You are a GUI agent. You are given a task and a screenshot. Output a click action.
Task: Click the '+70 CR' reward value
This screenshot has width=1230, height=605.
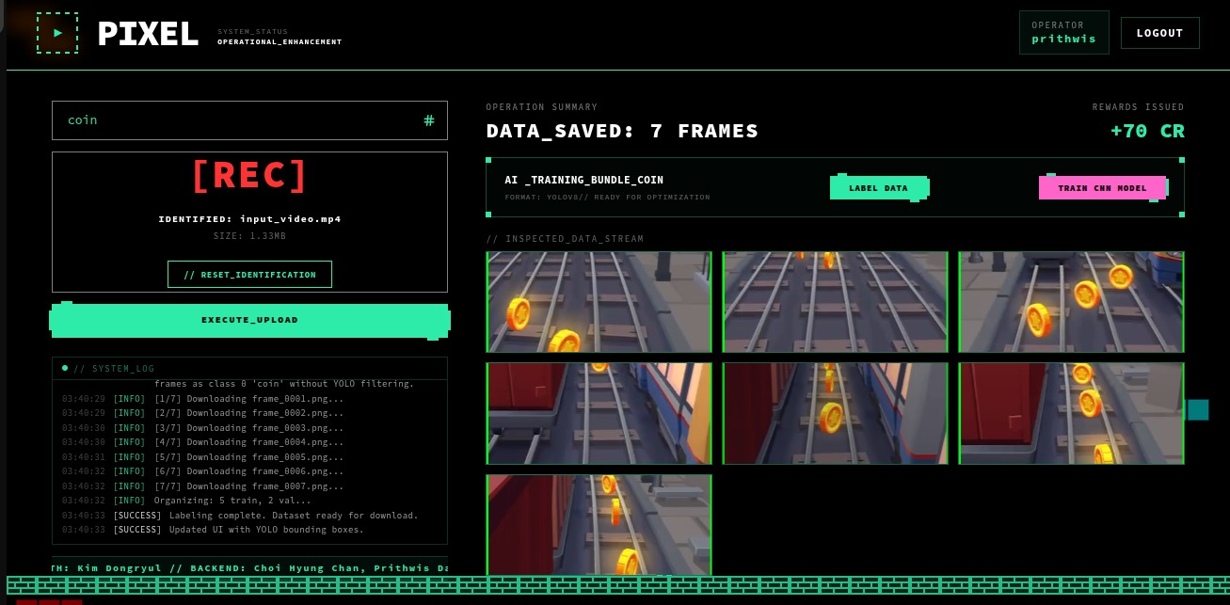click(x=1147, y=131)
